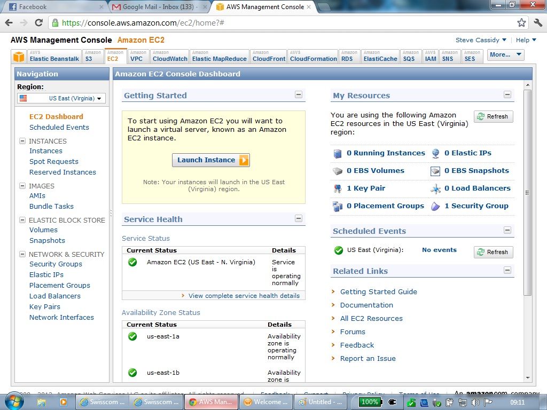
Task: Click the EBS Volumes disk icon
Action: 338,171
